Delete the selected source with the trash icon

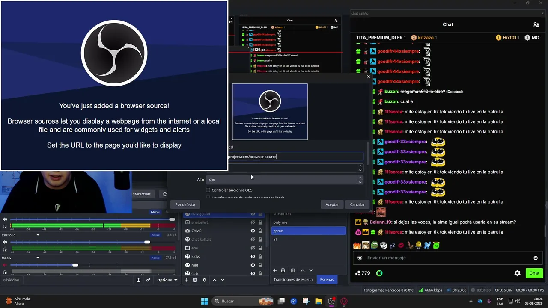pyautogui.click(x=195, y=280)
